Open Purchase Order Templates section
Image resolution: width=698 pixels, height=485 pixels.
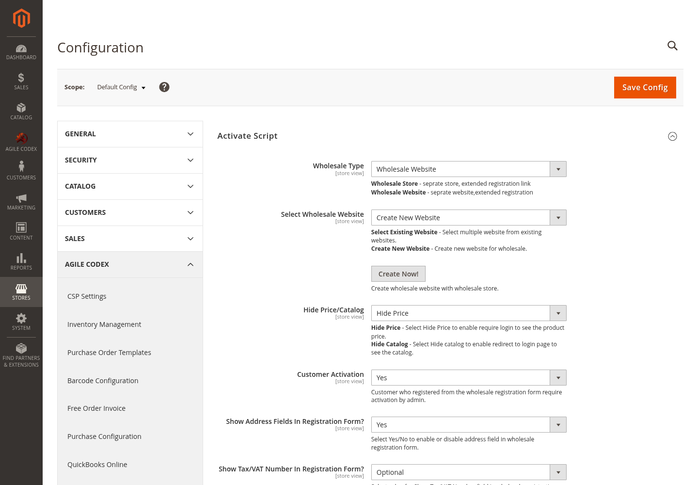[109, 353]
